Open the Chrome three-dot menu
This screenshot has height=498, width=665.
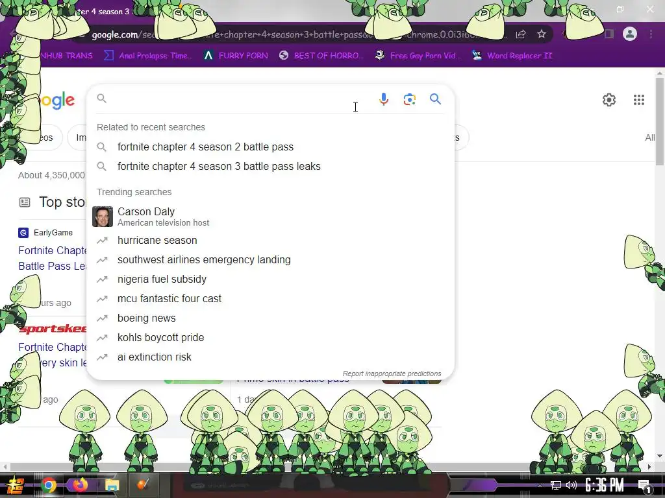coord(651,34)
